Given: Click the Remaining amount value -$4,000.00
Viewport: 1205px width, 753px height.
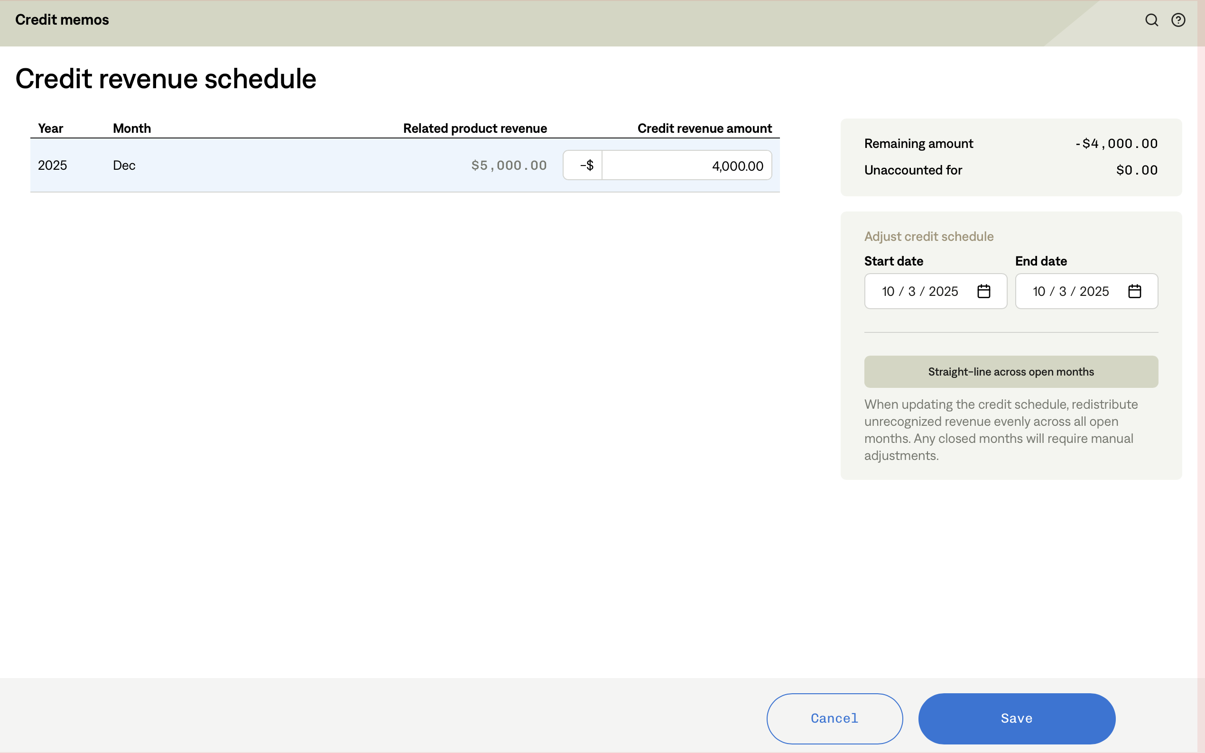Looking at the screenshot, I should point(1116,143).
